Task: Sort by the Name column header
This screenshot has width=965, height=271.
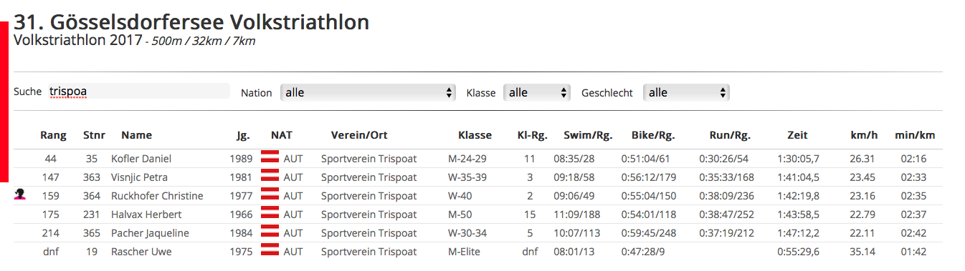Action: tap(136, 134)
